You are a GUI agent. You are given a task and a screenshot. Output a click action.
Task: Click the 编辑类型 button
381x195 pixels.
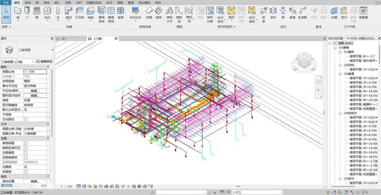point(45,62)
